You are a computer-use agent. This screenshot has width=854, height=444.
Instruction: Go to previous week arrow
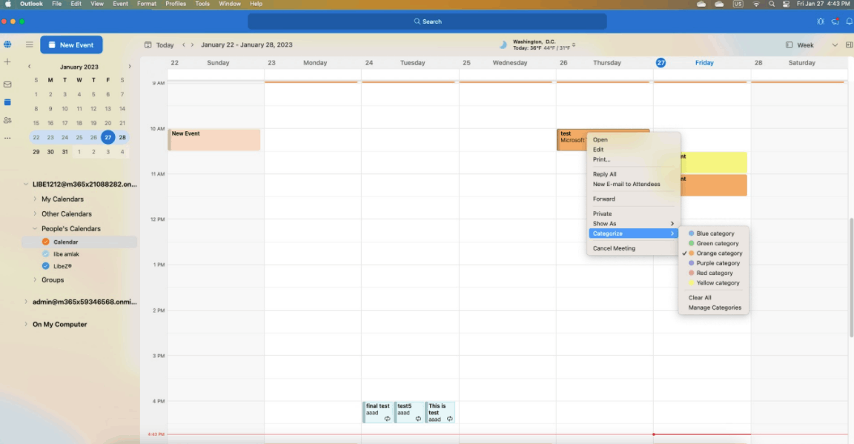[184, 44]
